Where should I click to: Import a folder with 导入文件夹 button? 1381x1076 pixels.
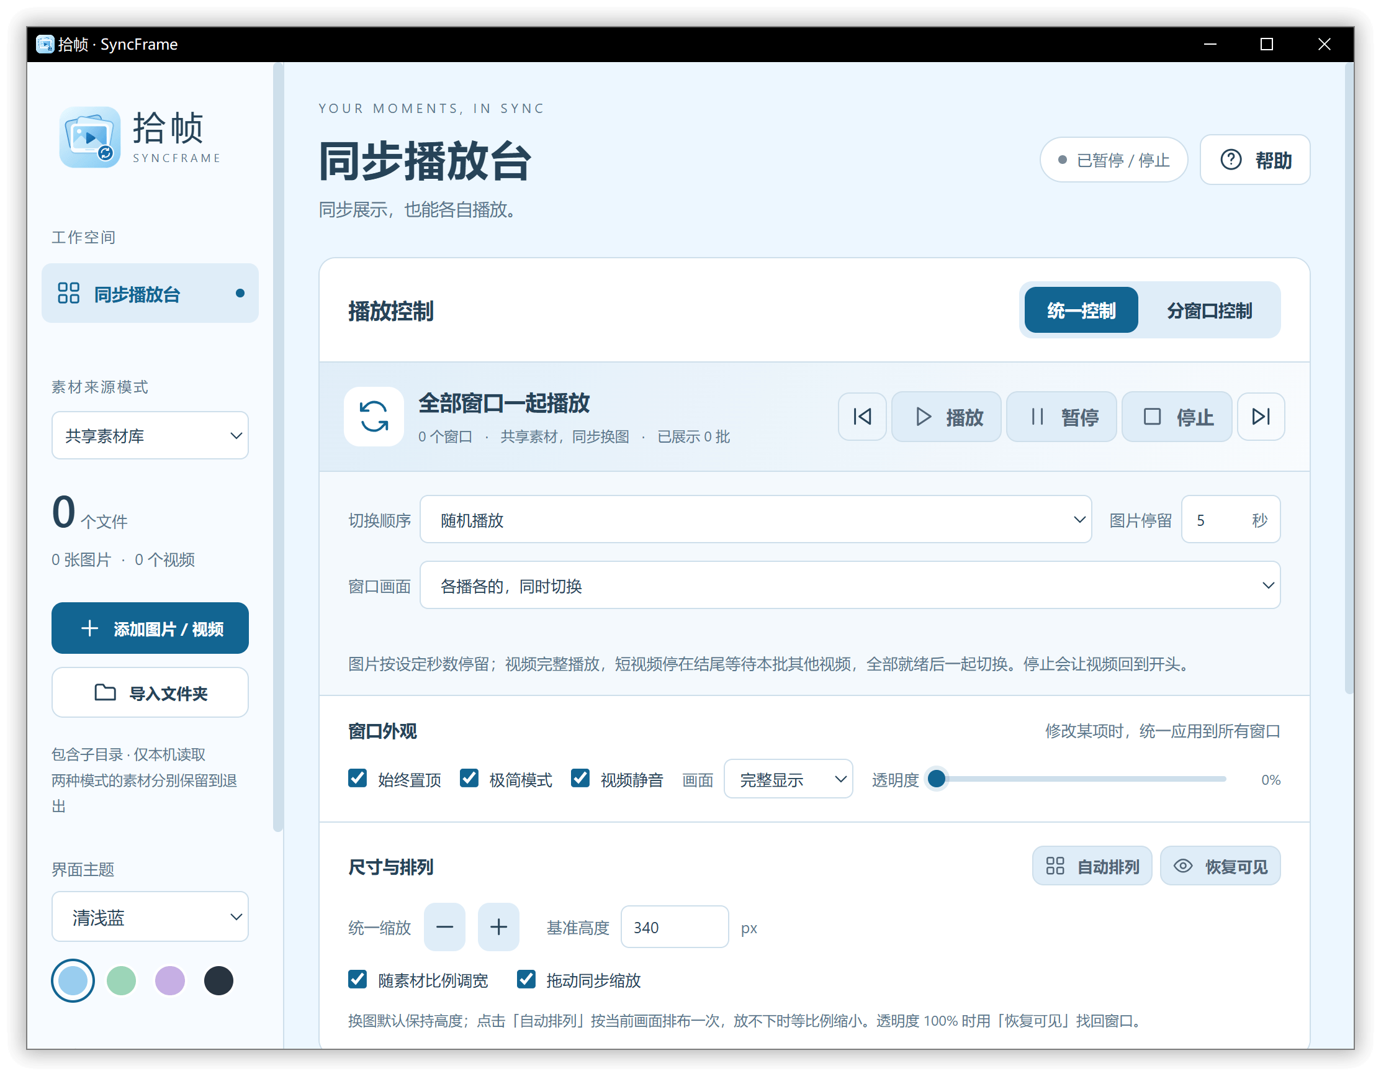[150, 694]
